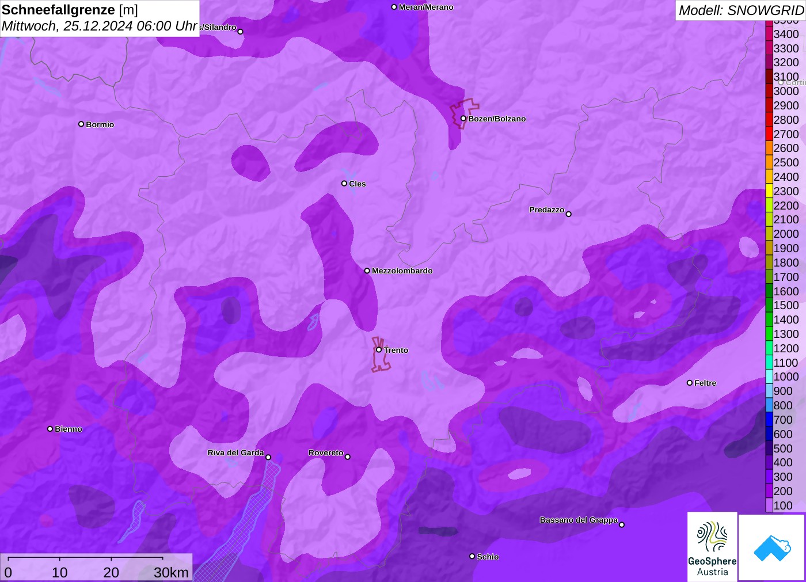806x582 pixels.
Task: Click the 10 scale bar tick label
Action: (x=60, y=572)
